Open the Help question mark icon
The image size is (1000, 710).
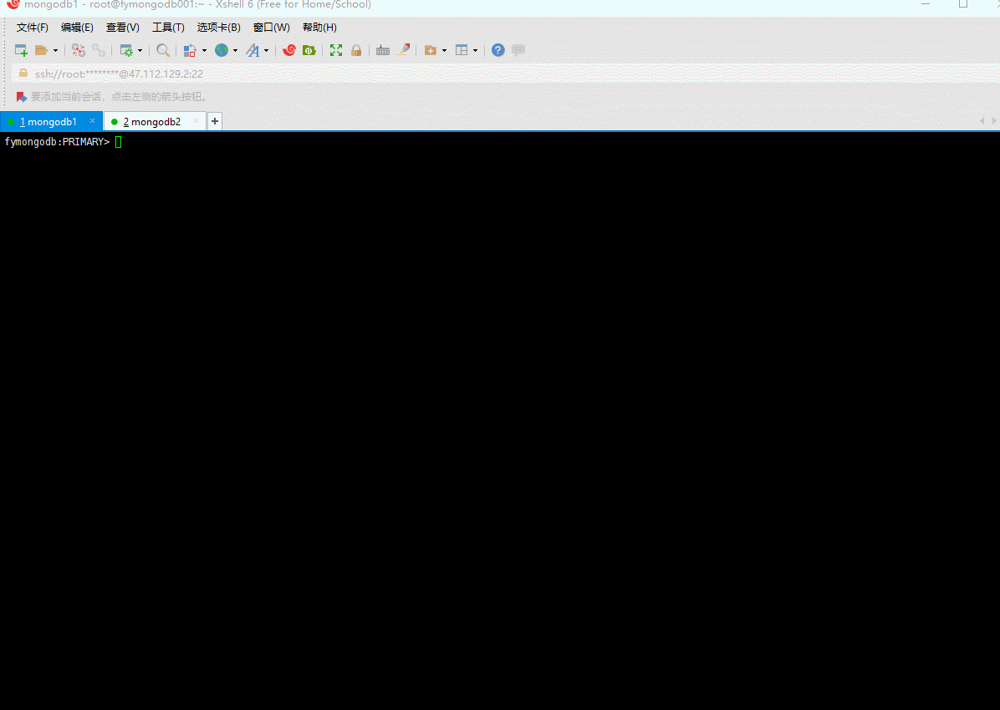tap(497, 50)
